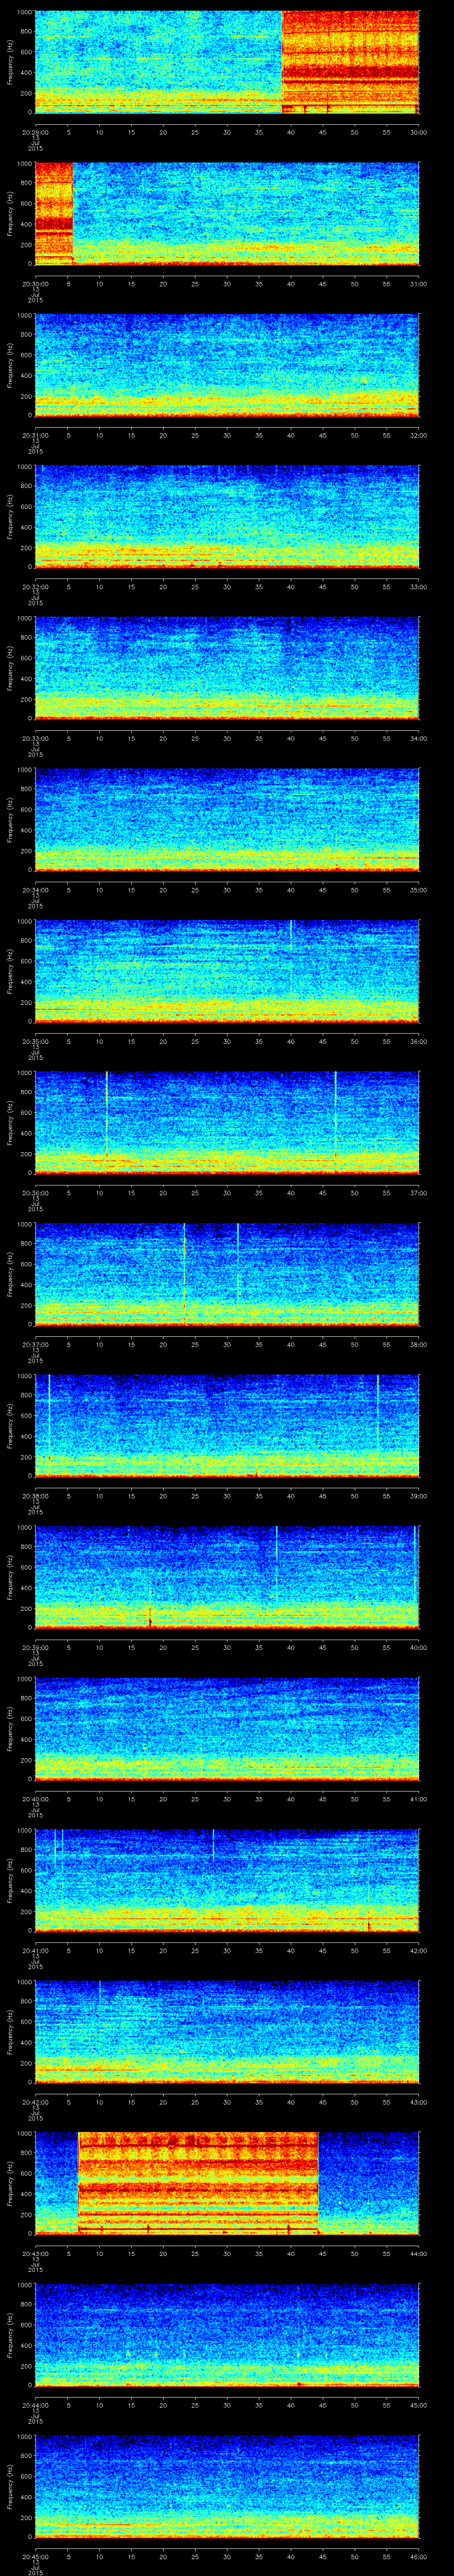Select the short spike near 10 seconds in 20:42 panel
The height and width of the screenshot is (2576, 454).
point(100,1992)
